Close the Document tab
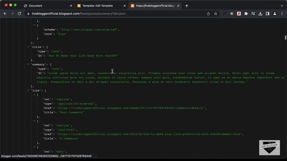287x161 pixels. pyautogui.click(x=71, y=6)
